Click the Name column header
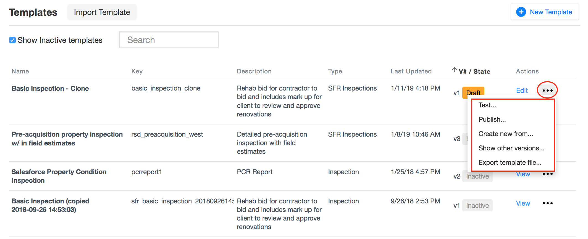 pyautogui.click(x=20, y=71)
